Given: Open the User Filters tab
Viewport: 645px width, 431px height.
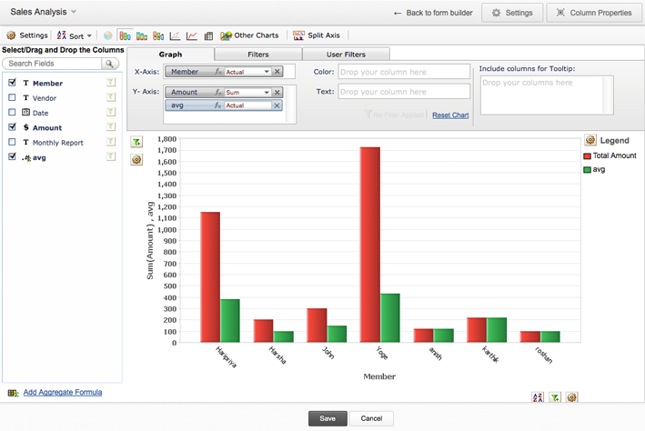Looking at the screenshot, I should tap(346, 55).
